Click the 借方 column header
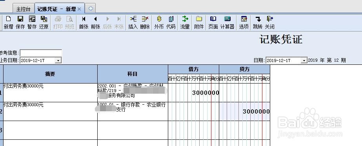 click(x=193, y=69)
